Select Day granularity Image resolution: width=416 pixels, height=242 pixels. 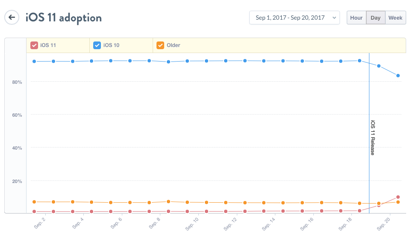point(375,18)
